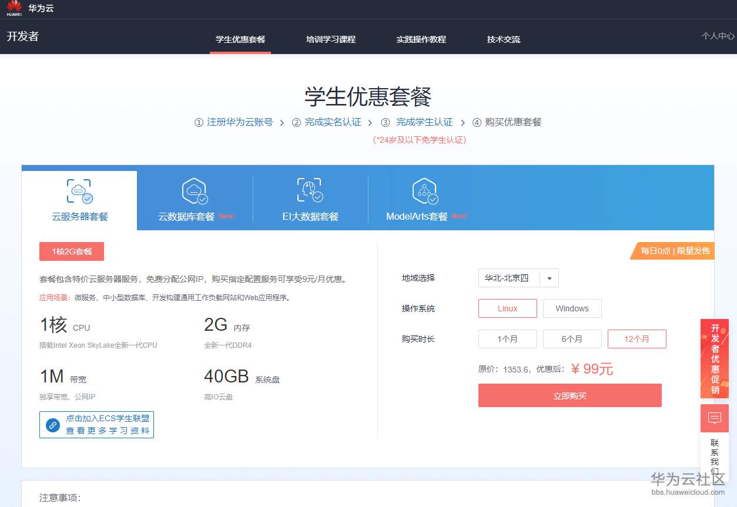Click the 注意事项 heading
This screenshot has height=507, width=737.
click(60, 498)
